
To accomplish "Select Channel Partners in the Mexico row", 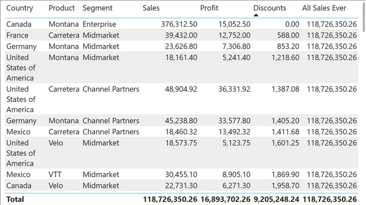I will [x=111, y=132].
